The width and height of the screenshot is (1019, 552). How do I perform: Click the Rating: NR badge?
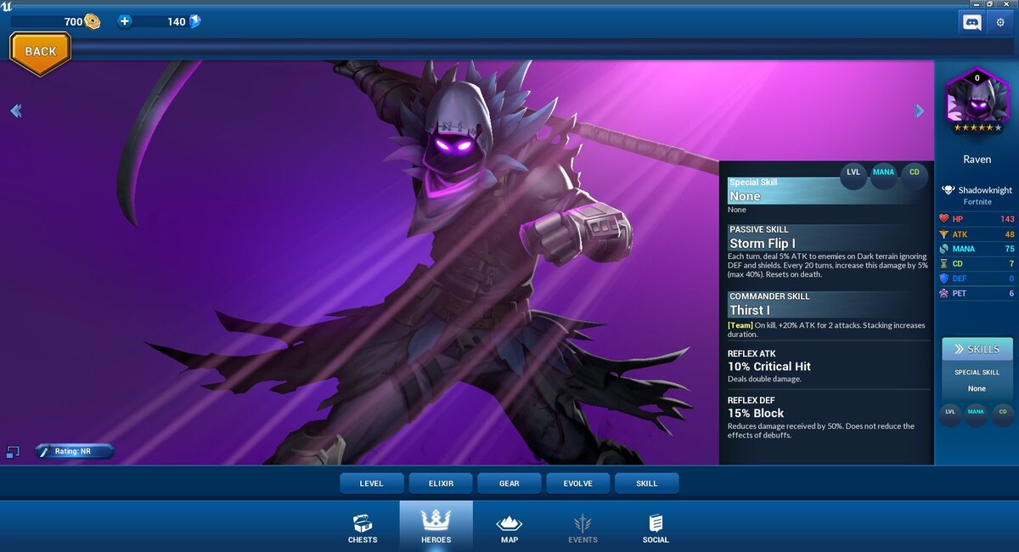tap(74, 451)
